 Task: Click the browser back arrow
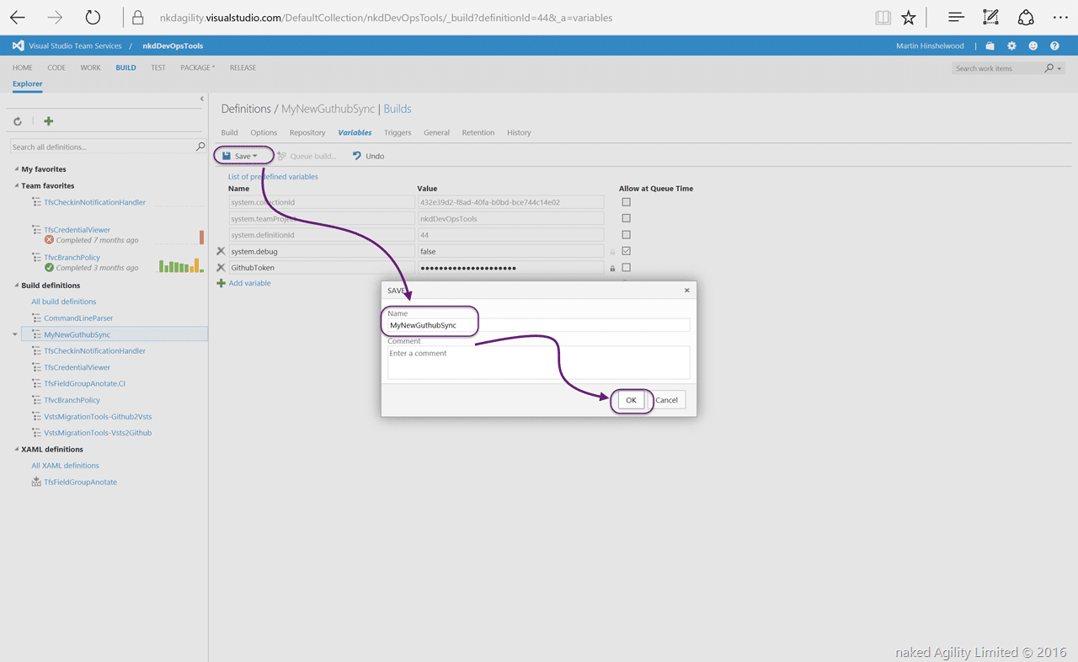(x=17, y=17)
